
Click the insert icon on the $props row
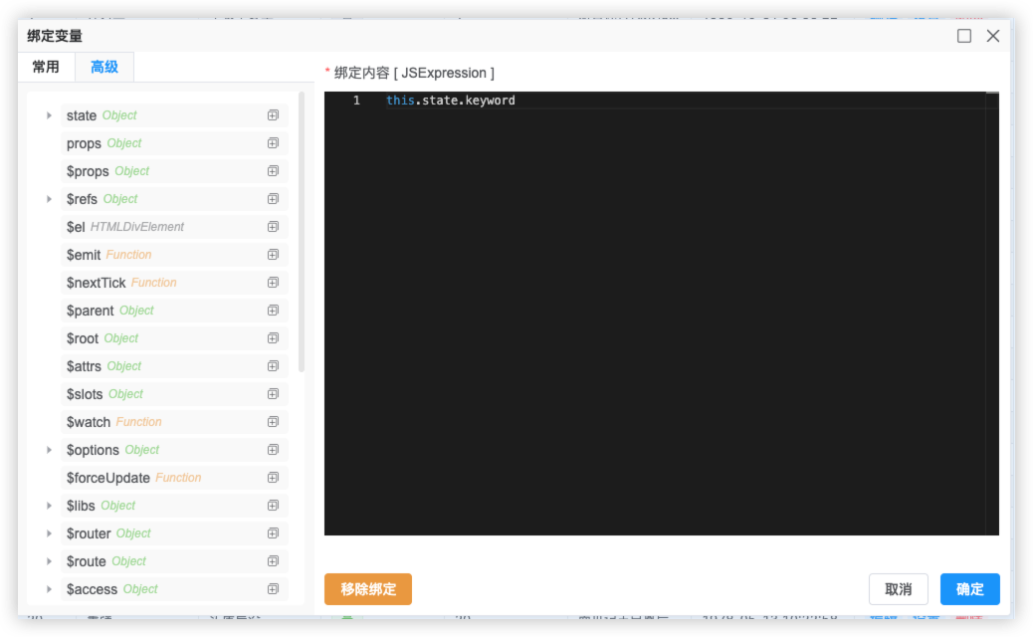click(x=273, y=170)
